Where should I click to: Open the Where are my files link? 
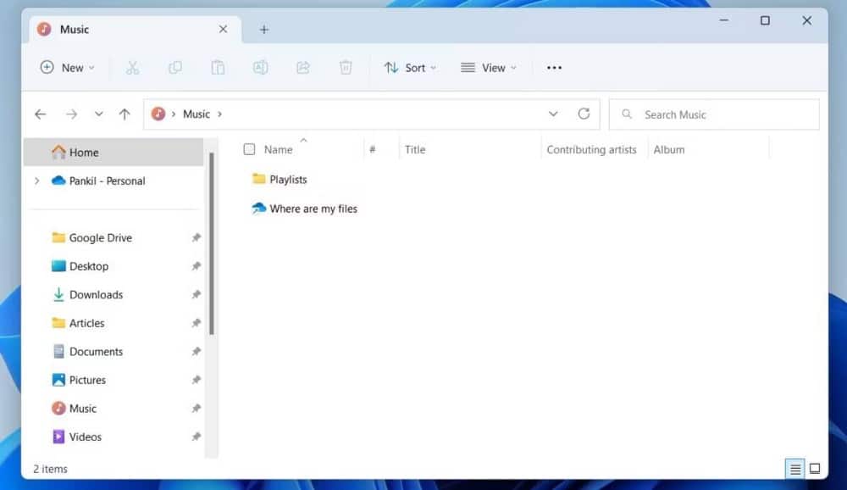point(313,209)
